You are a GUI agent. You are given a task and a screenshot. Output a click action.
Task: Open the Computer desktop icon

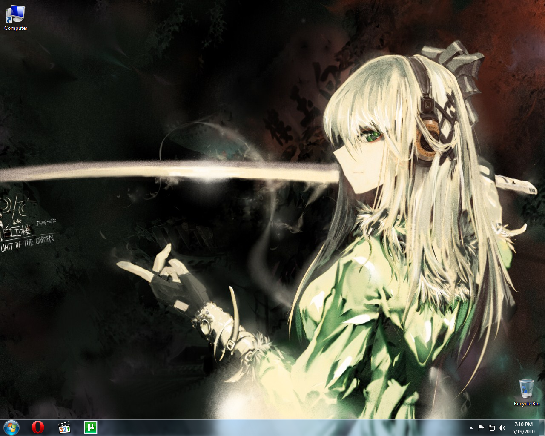(16, 17)
